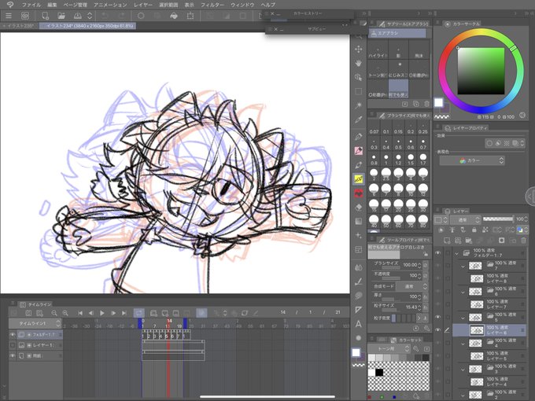Open the 合成モード dropdown in Tool Property

tap(411, 286)
